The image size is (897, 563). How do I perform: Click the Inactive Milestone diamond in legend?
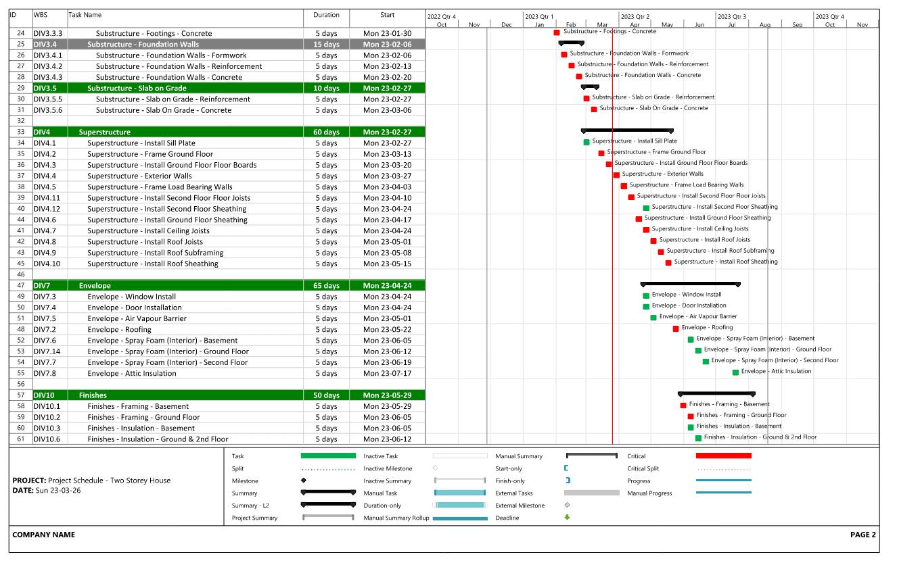436,468
